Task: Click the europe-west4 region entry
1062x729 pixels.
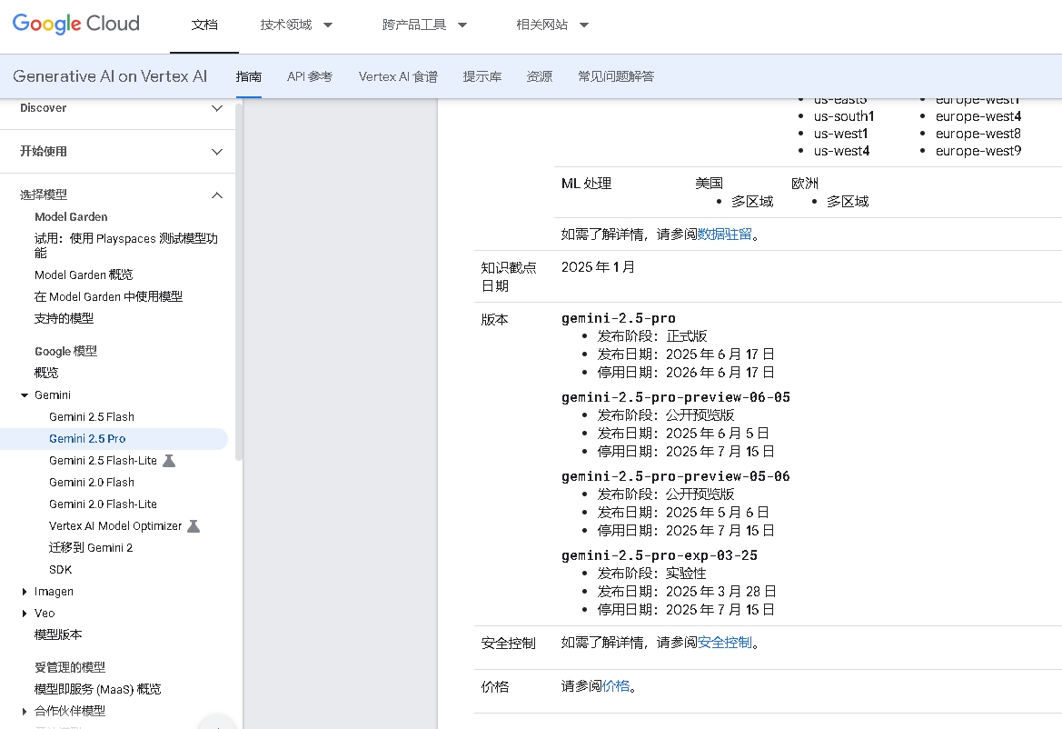Action: tap(978, 116)
